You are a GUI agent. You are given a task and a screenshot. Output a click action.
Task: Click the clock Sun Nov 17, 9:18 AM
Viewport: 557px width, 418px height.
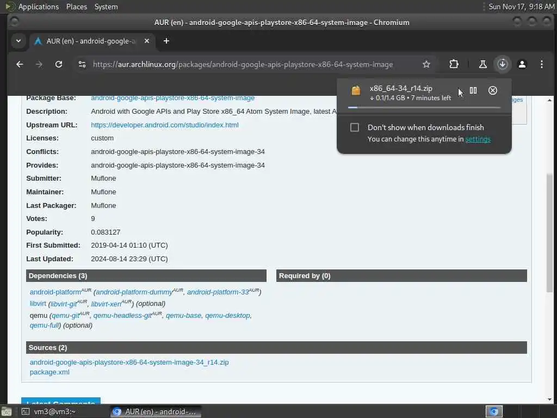coord(521,7)
